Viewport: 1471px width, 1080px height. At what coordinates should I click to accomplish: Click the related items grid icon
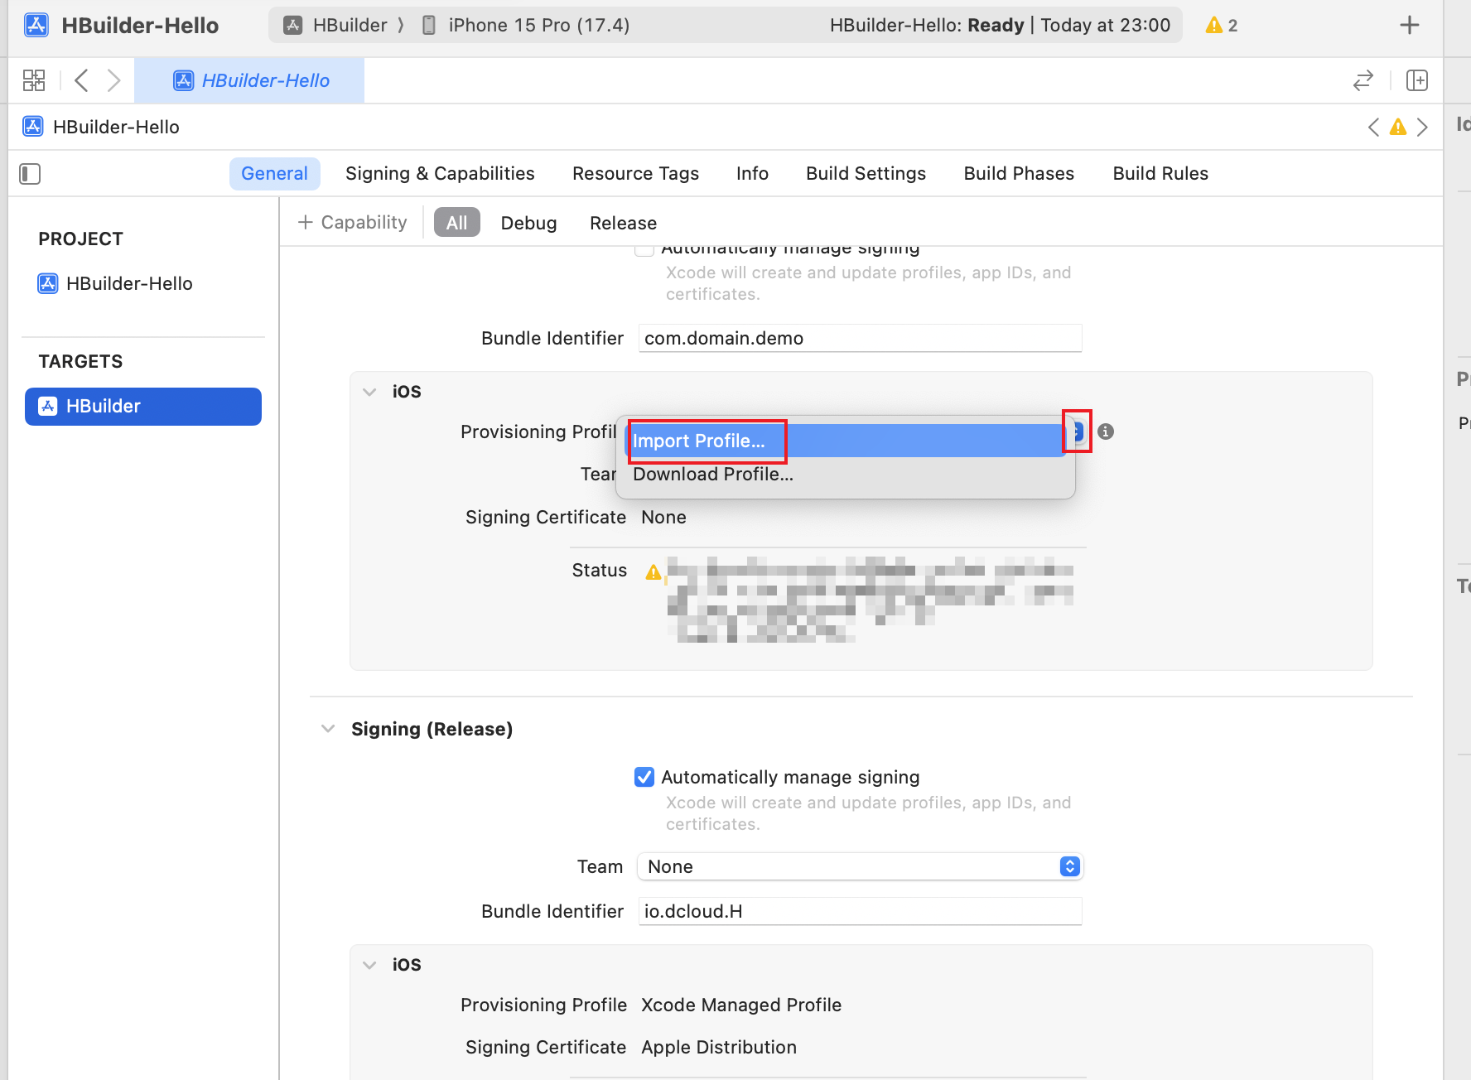(x=34, y=80)
